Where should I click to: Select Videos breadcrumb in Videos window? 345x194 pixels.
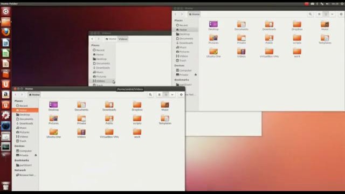(123, 39)
